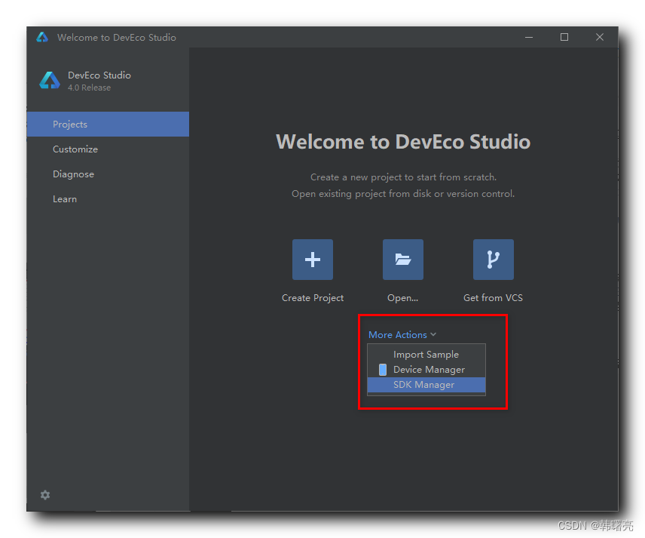Go to the Diagnose section
Viewport: 645px width, 538px height.
[x=73, y=174]
